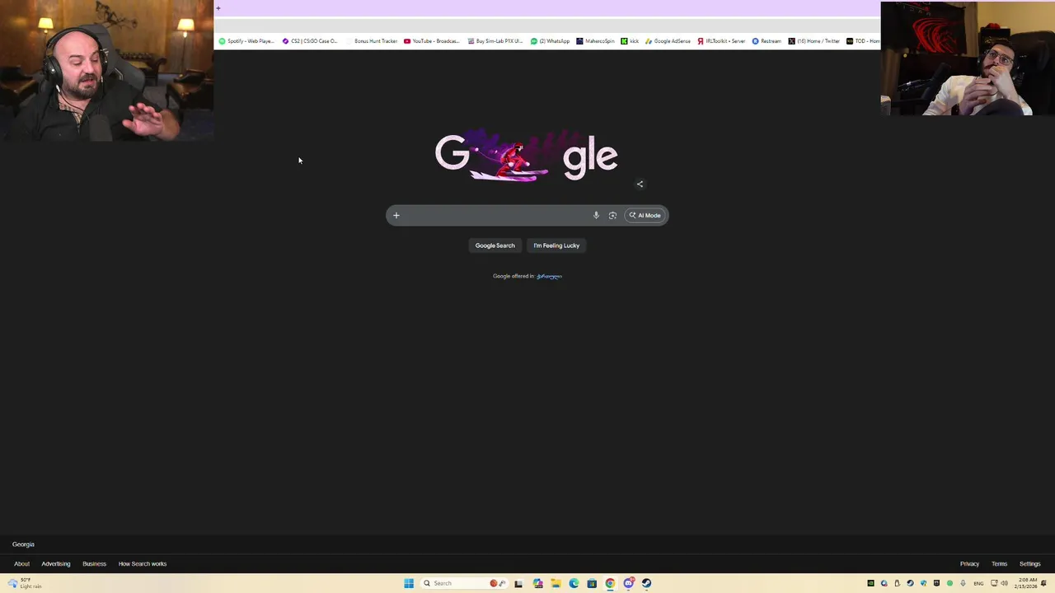The width and height of the screenshot is (1055, 593).
Task: Open the volume speaker tray icon
Action: pyautogui.click(x=1004, y=583)
